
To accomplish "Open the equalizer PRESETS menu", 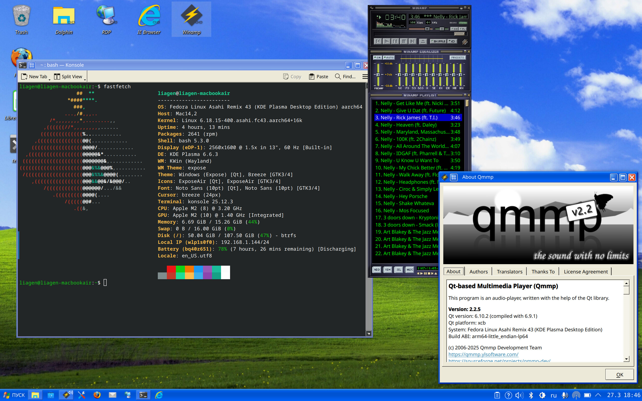I will click(458, 58).
